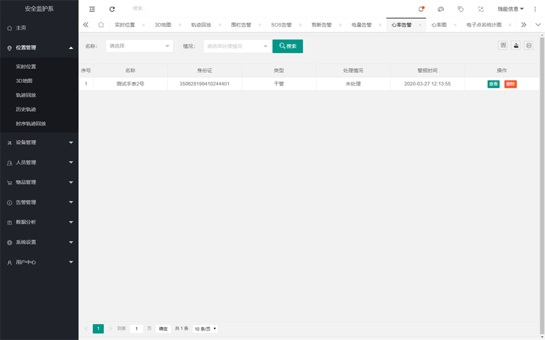Image resolution: width=545 pixels, height=340 pixels.
Task: Open the 10 条/页 page size selector
Action: click(205, 329)
